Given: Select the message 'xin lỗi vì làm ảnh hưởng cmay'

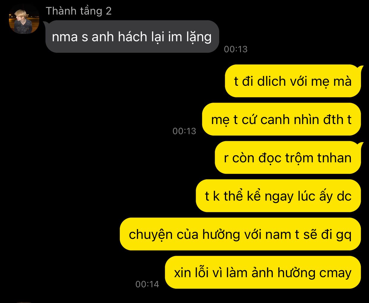Looking at the screenshot, I should (x=263, y=272).
